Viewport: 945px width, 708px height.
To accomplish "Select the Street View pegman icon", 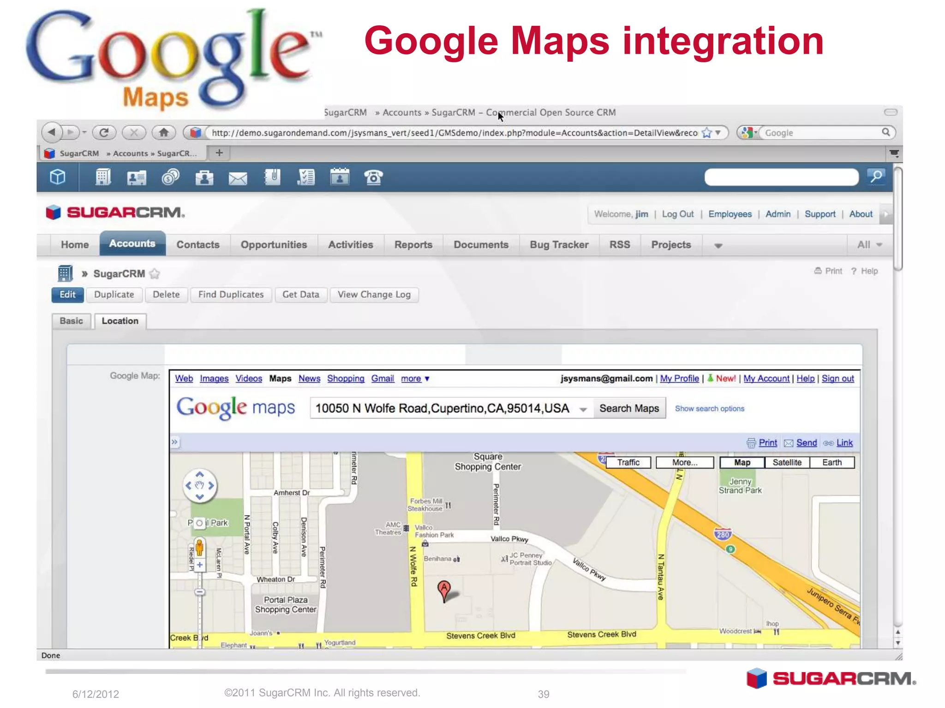I will [x=199, y=548].
